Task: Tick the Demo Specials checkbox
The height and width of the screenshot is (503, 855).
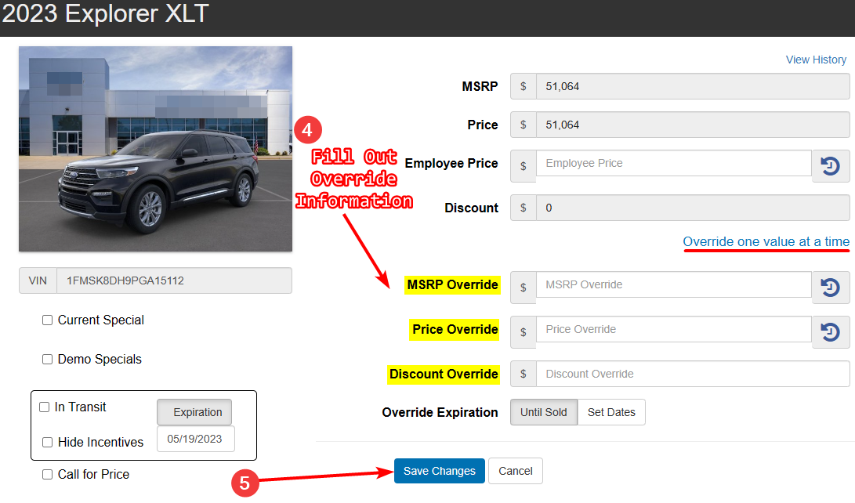Action: coord(48,359)
